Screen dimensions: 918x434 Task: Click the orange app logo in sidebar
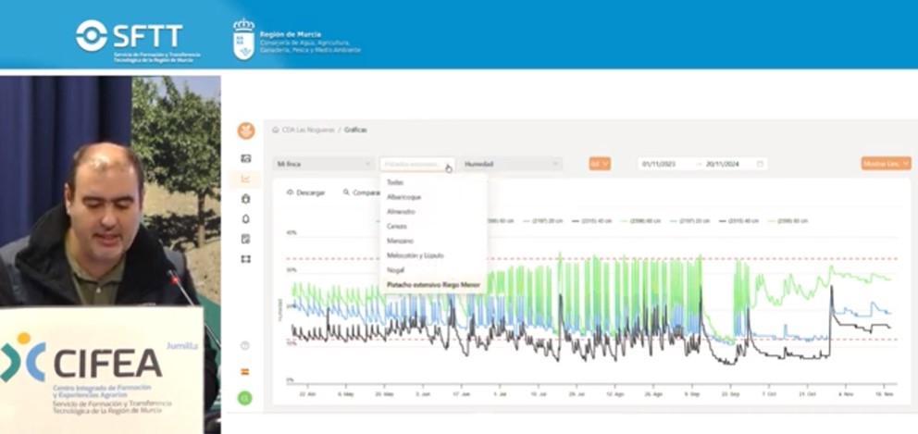[x=246, y=130]
